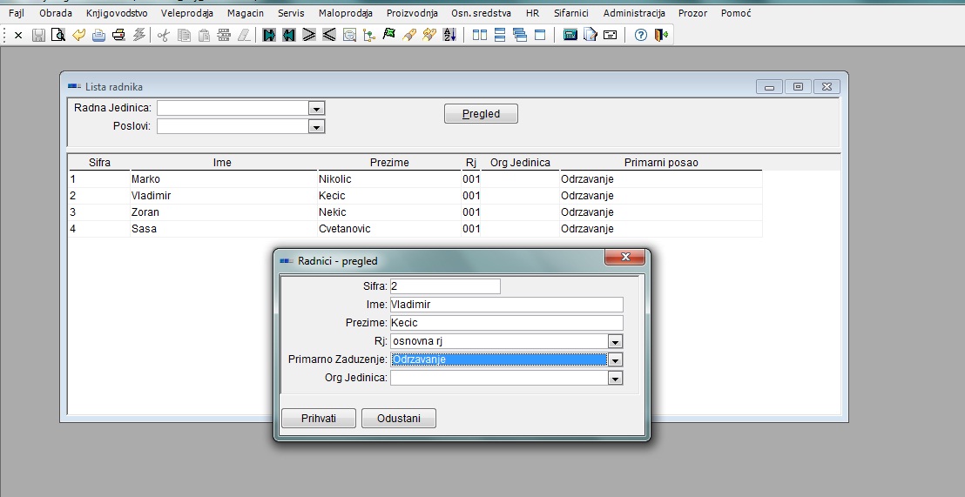The height and width of the screenshot is (497, 965).
Task: Click the Odustani button
Action: point(398,419)
